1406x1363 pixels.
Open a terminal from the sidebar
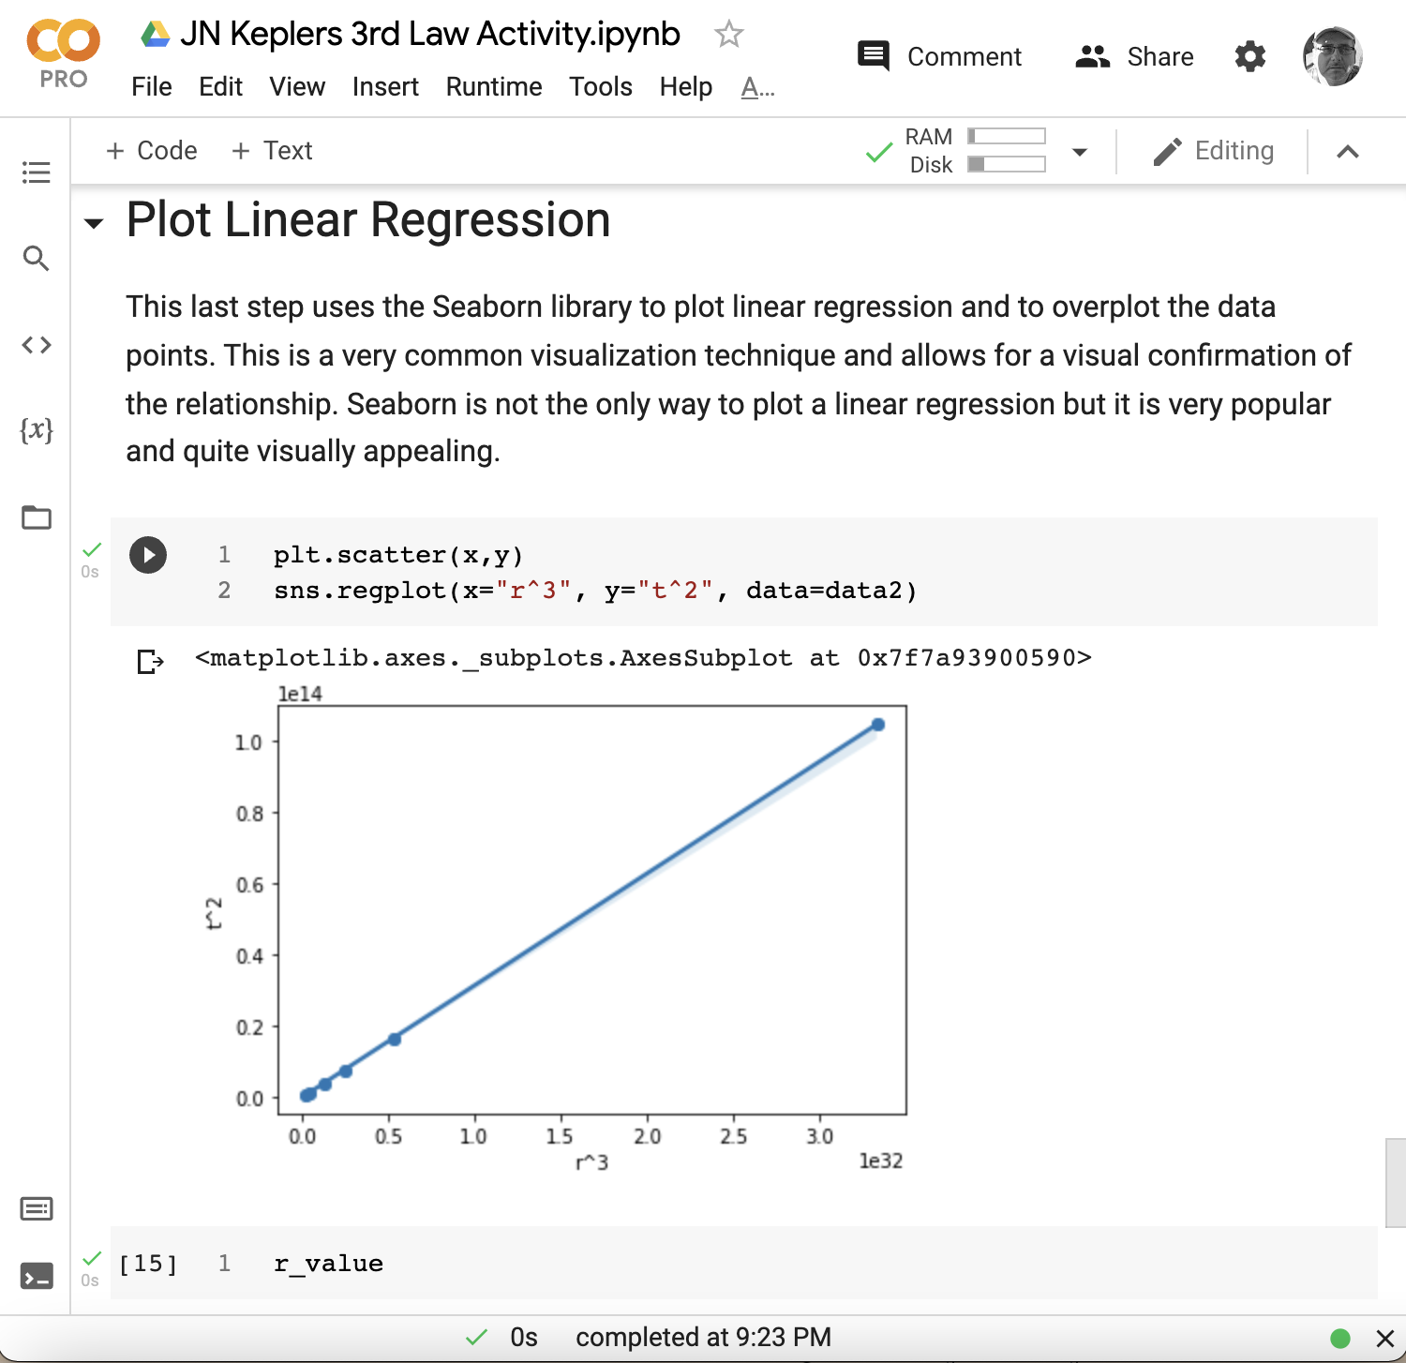click(x=36, y=1277)
